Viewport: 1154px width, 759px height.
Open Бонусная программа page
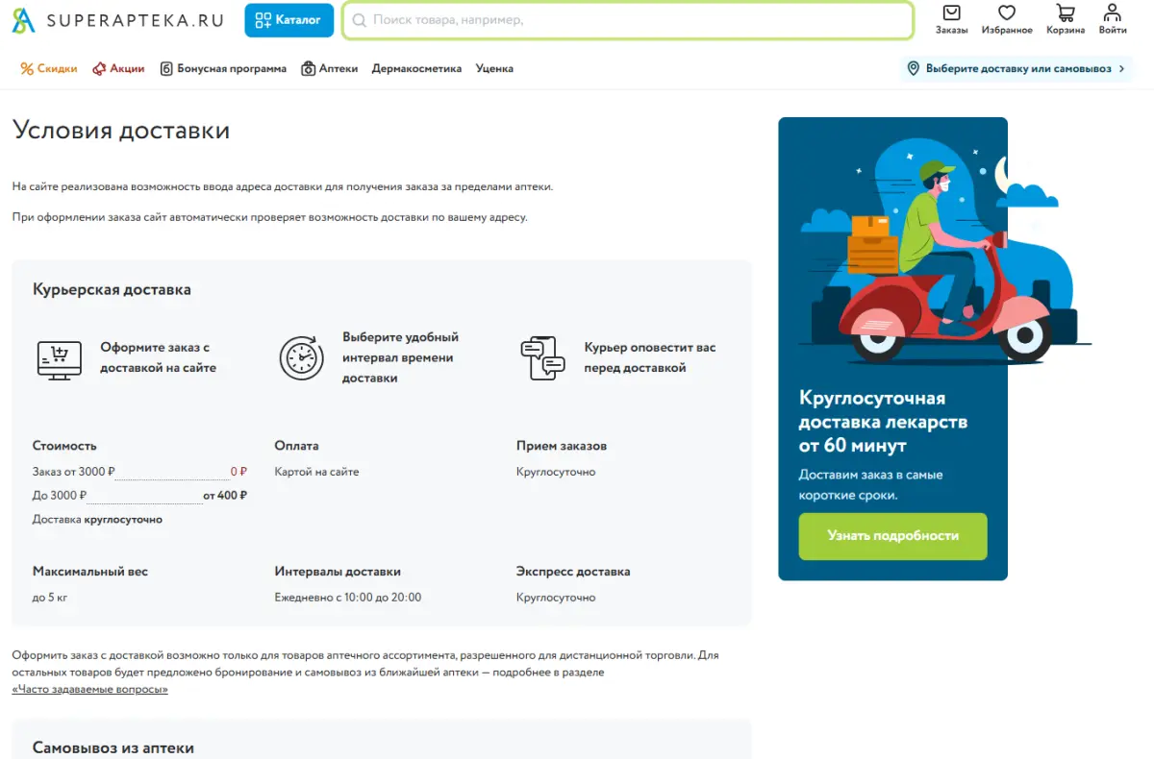pyautogui.click(x=223, y=69)
